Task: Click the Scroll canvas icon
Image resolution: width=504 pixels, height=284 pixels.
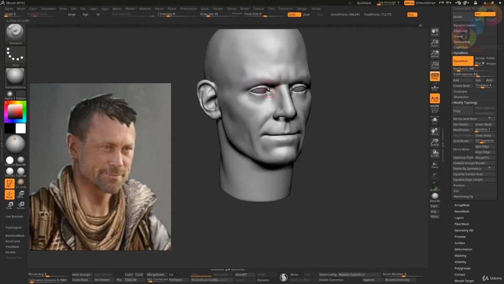Action: point(435,32)
